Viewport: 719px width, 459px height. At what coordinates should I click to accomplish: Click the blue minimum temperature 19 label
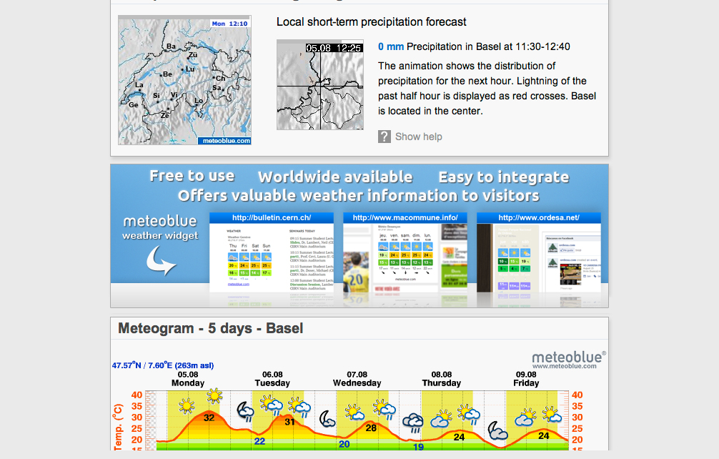[x=418, y=447]
